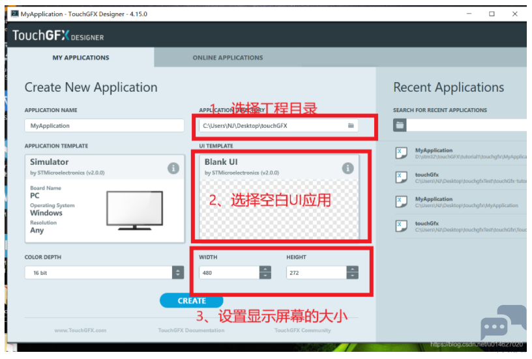
Task: Minimize the TouchGFX Designer window
Action: (x=469, y=14)
